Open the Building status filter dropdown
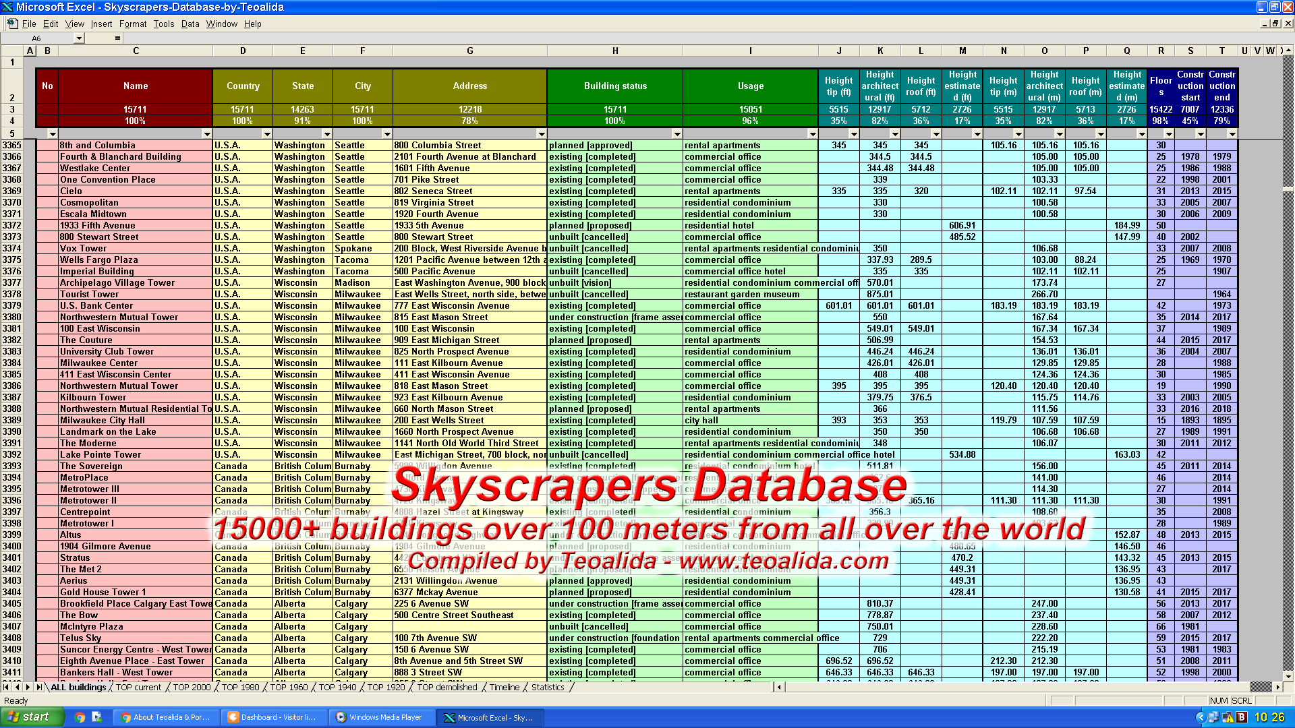 pos(677,134)
